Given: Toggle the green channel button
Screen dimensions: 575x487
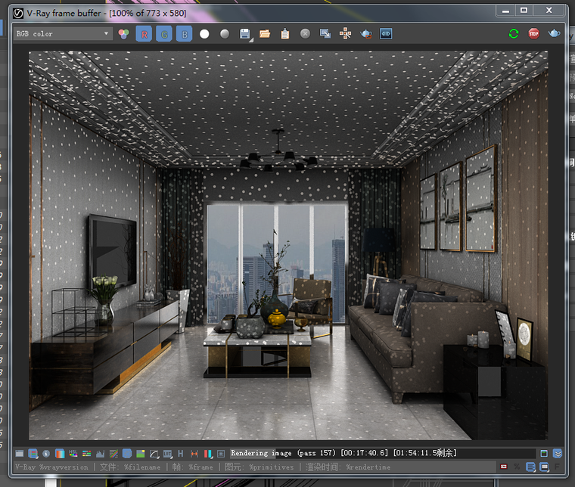Looking at the screenshot, I should point(163,34).
